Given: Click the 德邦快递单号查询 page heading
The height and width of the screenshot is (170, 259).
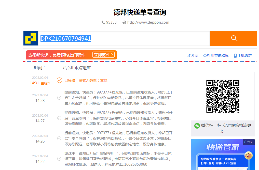Looking at the screenshot, I should click(x=140, y=12).
